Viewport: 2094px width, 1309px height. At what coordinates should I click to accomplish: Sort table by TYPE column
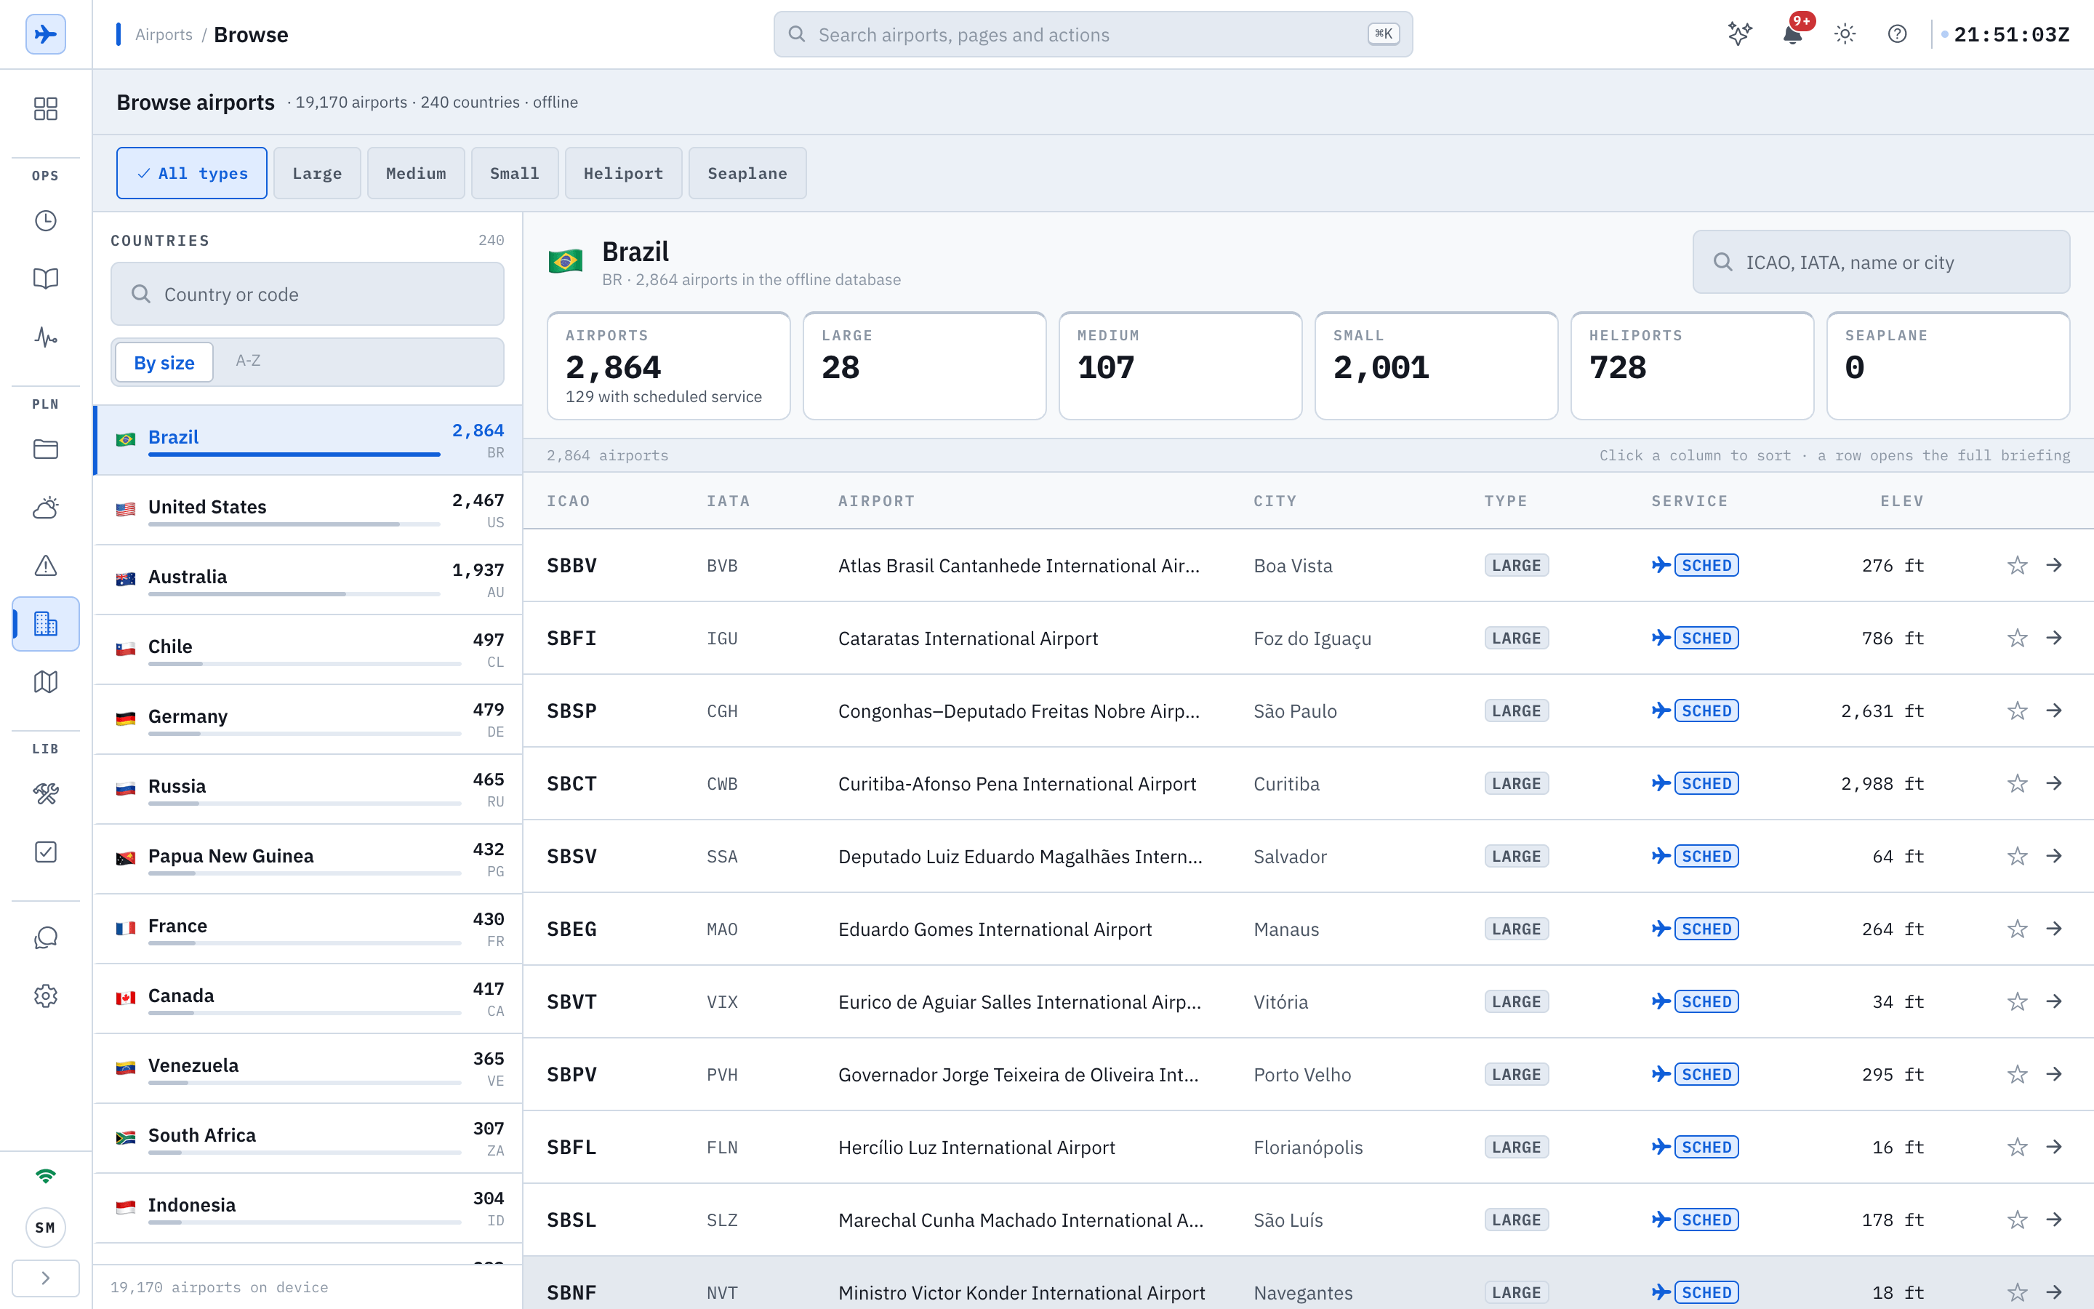click(1506, 501)
